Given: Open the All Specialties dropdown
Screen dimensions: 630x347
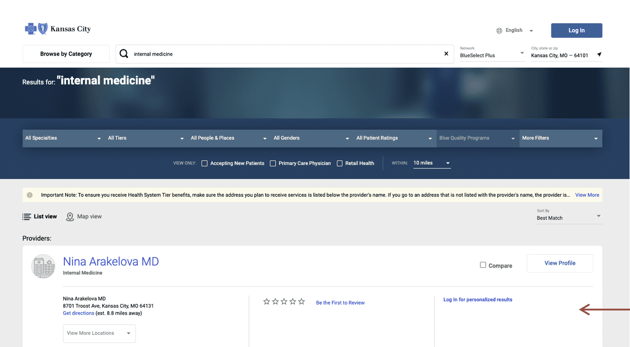Looking at the screenshot, I should point(63,138).
